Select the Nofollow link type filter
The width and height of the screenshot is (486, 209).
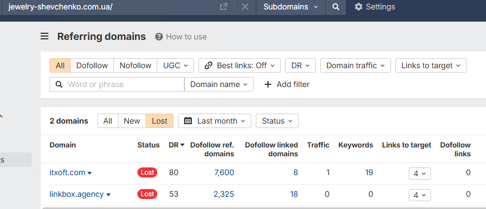point(136,65)
